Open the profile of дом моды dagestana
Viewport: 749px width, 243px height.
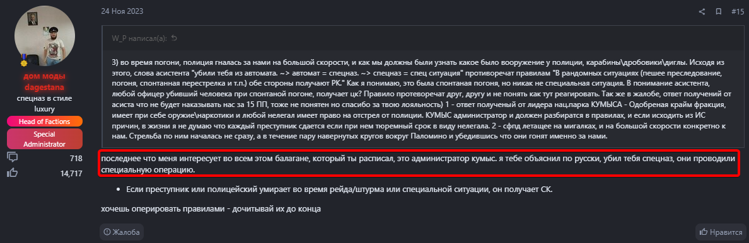(45, 82)
